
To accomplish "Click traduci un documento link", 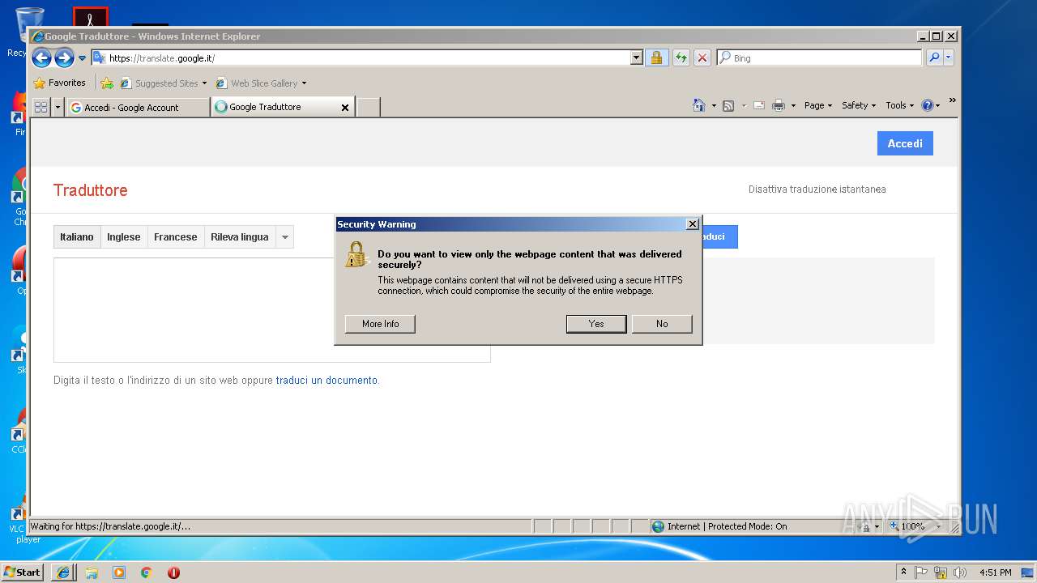I will [326, 380].
